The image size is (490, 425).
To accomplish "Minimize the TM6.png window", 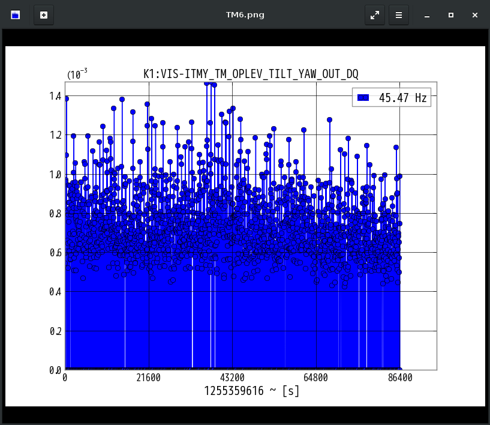I will click(427, 14).
